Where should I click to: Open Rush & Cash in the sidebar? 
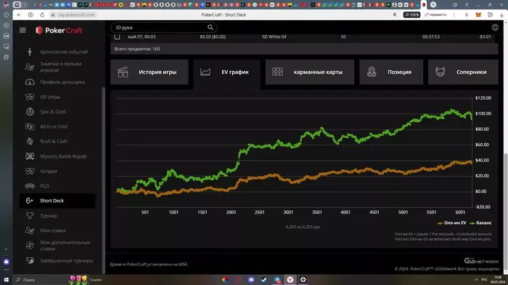tap(54, 141)
